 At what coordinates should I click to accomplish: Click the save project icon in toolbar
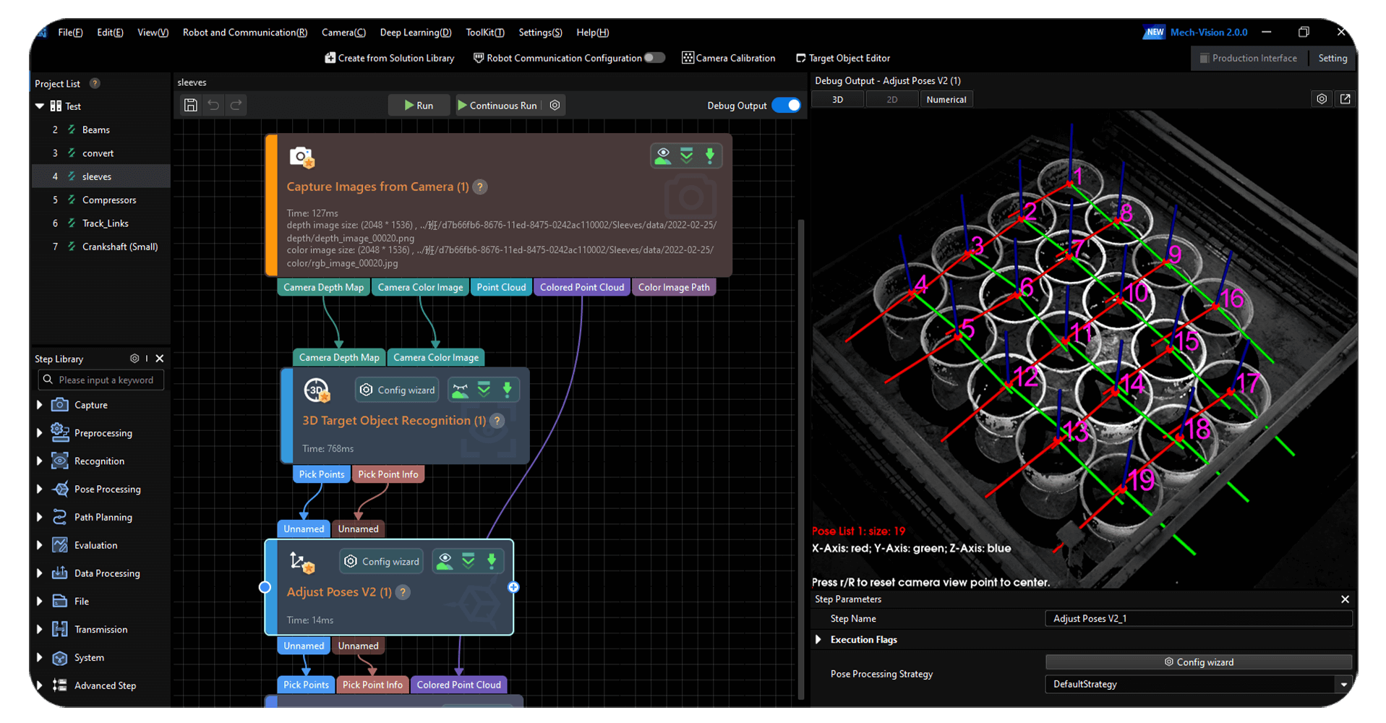(191, 106)
